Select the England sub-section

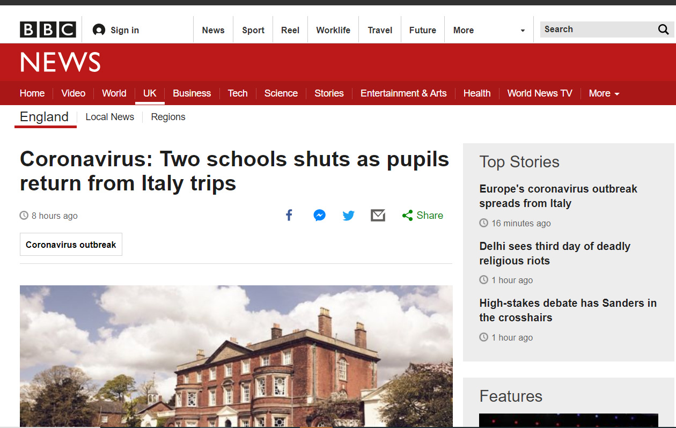(x=45, y=117)
